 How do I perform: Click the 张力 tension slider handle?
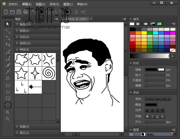click(146, 75)
